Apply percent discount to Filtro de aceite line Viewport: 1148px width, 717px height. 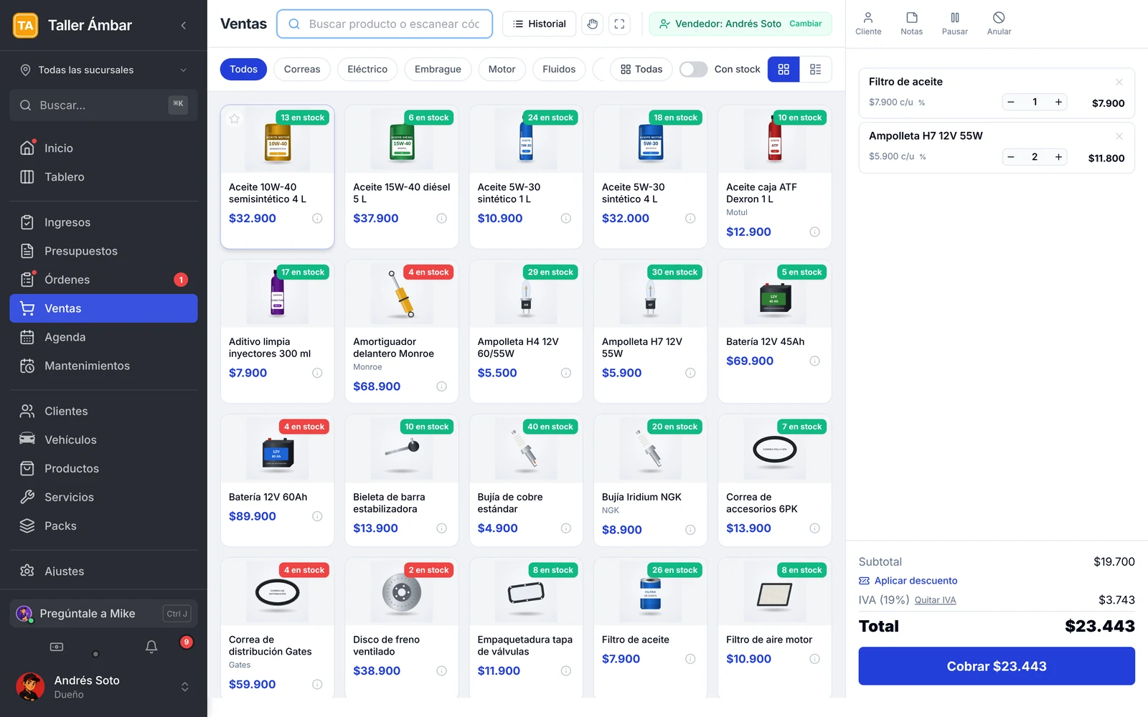coord(922,103)
